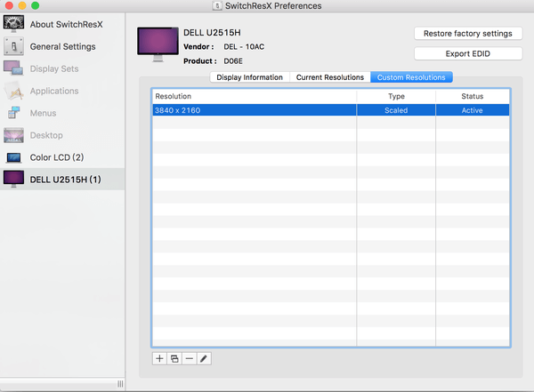Select the Custom Resolutions tab
This screenshot has width=534, height=392.
tap(411, 77)
